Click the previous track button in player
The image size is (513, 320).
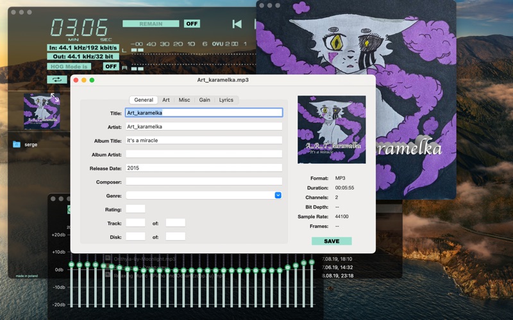(x=237, y=24)
